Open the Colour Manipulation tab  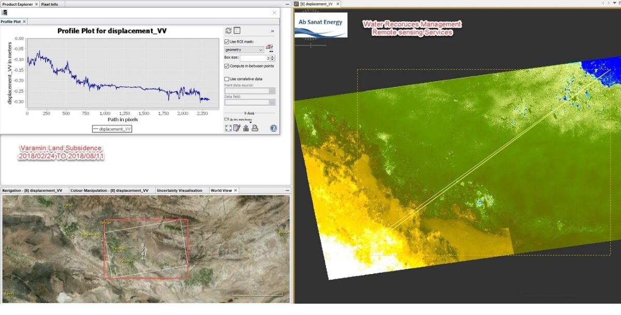(x=109, y=190)
